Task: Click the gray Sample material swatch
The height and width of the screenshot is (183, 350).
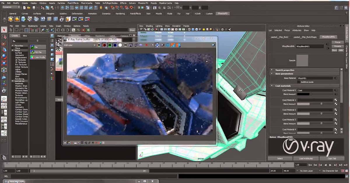Action: (302, 60)
